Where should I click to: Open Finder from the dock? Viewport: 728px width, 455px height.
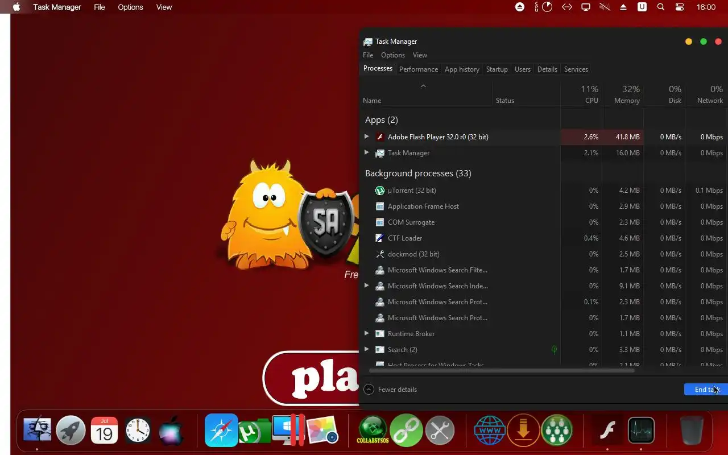[37, 430]
